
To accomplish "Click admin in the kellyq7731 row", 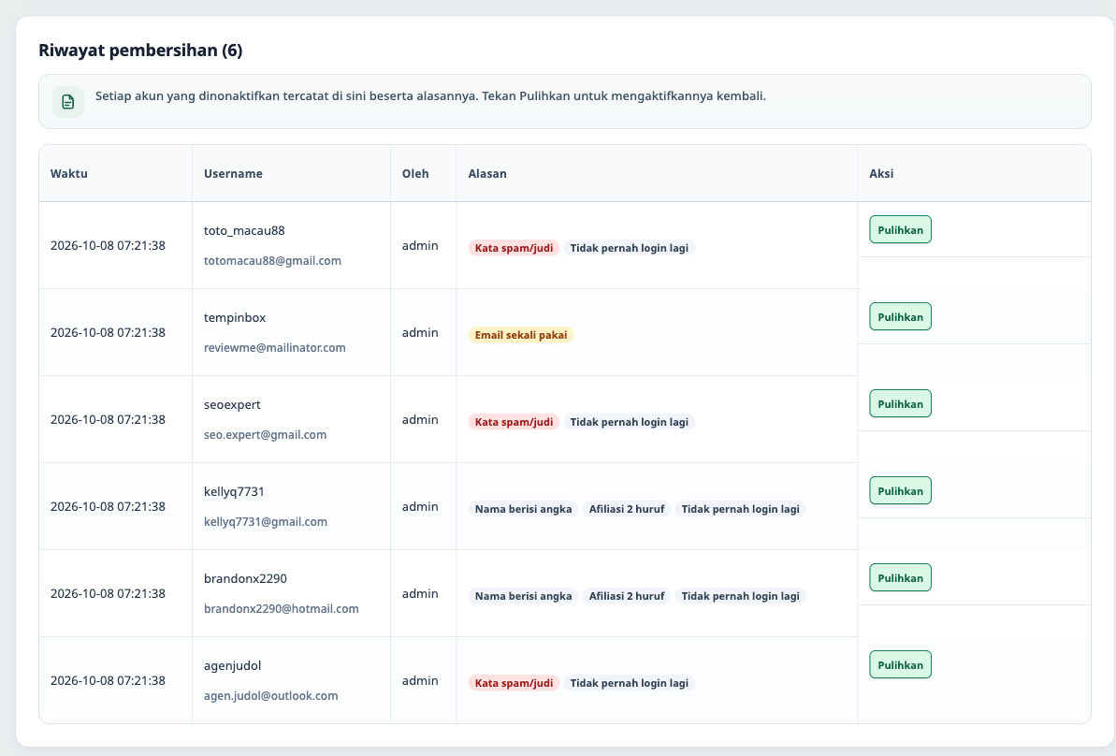I will point(420,506).
